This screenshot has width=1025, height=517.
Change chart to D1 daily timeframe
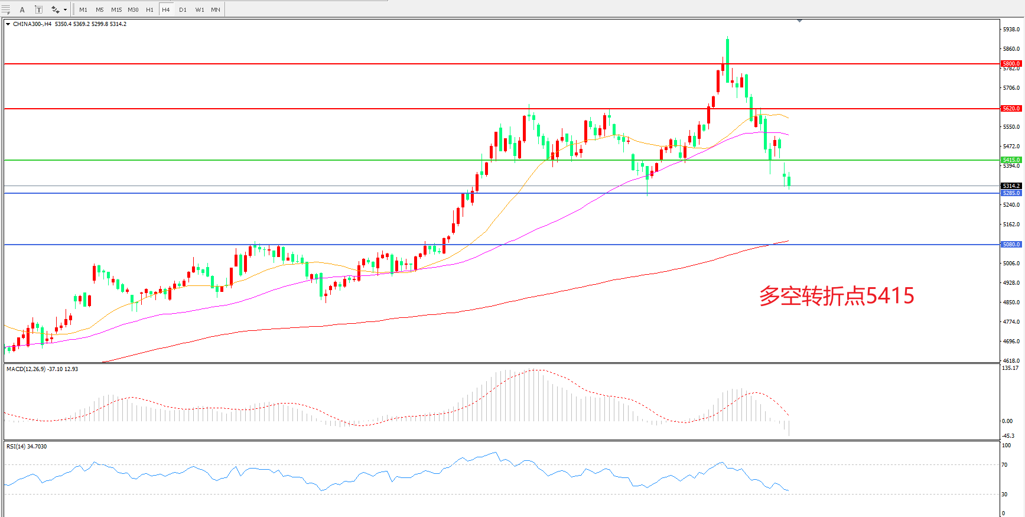[183, 9]
